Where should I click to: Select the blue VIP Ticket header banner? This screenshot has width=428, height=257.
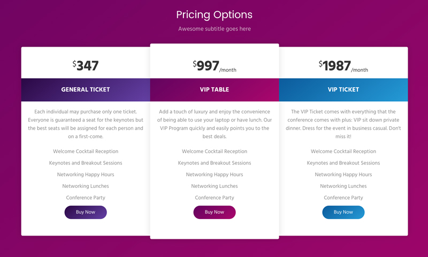[343, 90]
